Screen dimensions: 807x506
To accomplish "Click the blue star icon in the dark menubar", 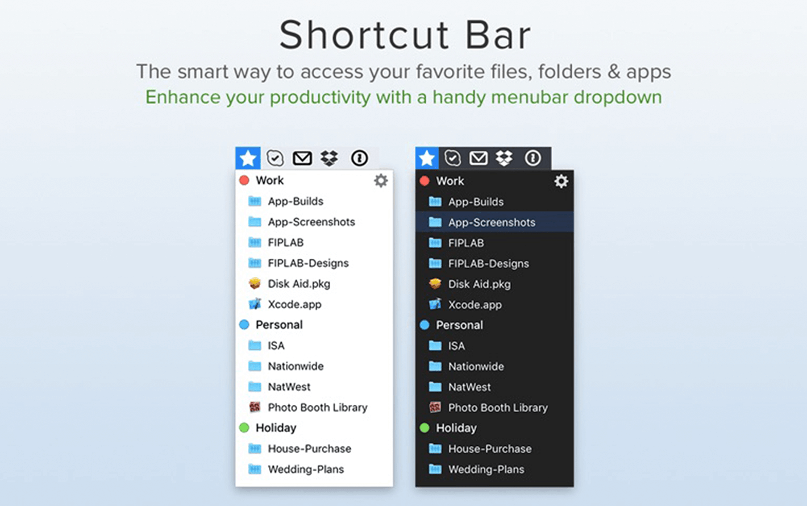I will [x=427, y=158].
